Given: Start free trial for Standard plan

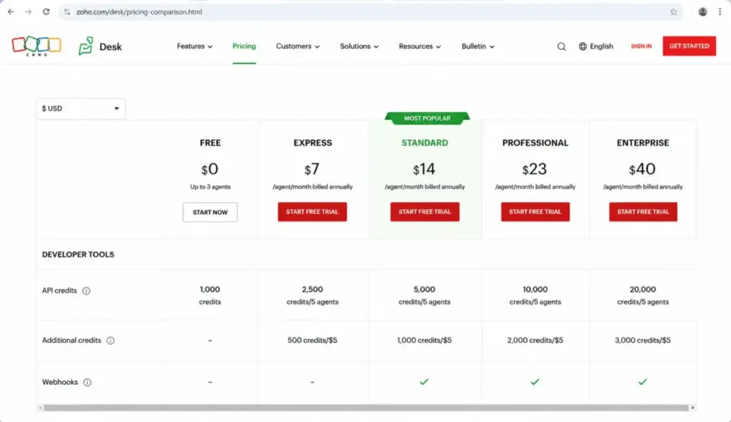Looking at the screenshot, I should [x=425, y=212].
